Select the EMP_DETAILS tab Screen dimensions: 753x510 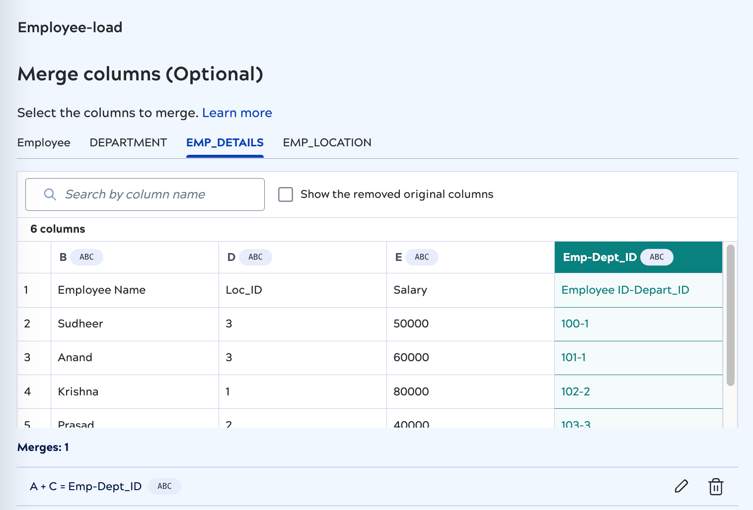click(x=225, y=143)
